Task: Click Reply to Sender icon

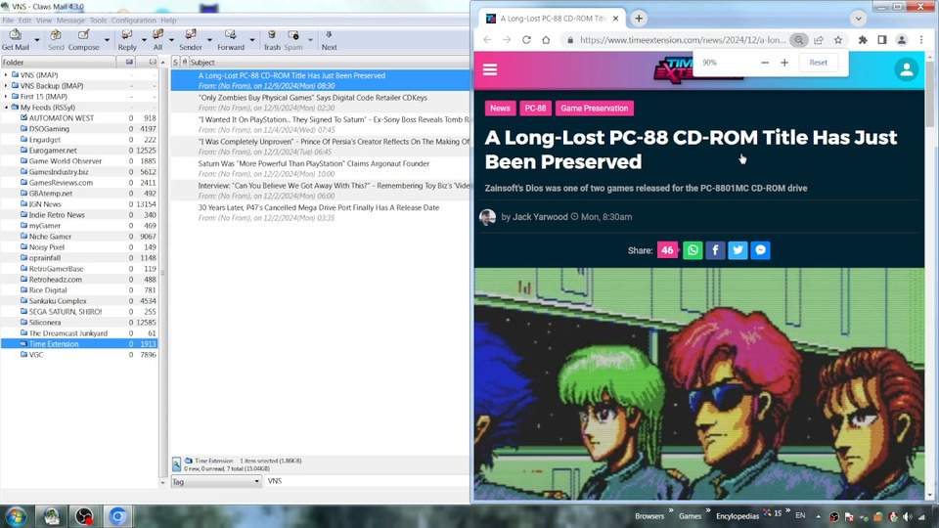Action: click(x=191, y=35)
